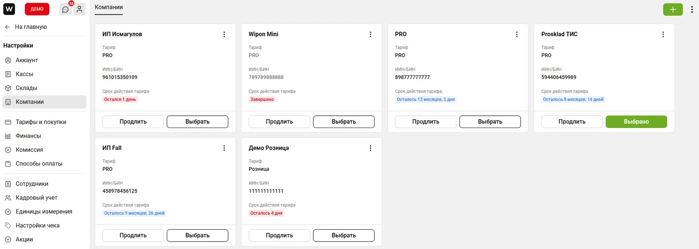Viewport: 699px width, 249px height.
Task: Open three-dot menu for Wipon Mini
Action: (370, 35)
